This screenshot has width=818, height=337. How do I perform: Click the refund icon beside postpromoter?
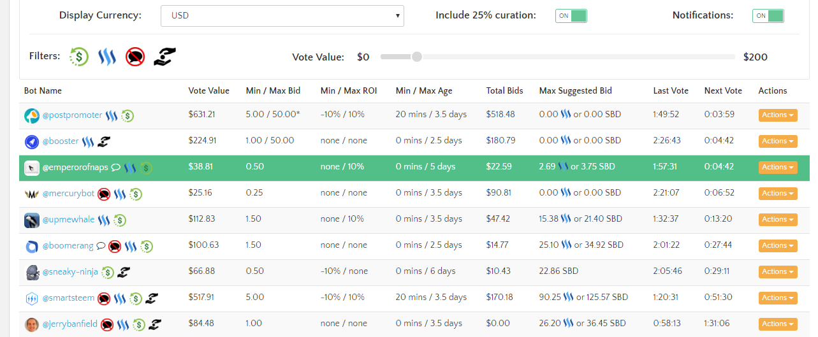[x=128, y=116]
